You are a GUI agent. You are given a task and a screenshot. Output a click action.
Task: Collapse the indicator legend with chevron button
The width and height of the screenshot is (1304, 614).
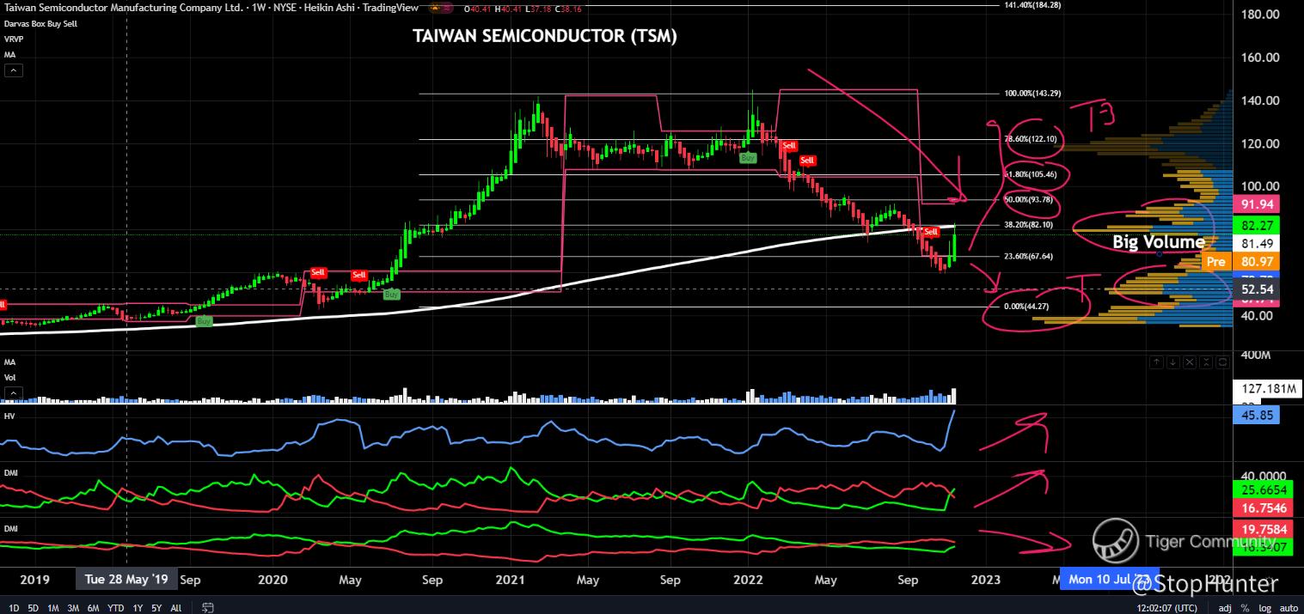click(x=13, y=71)
